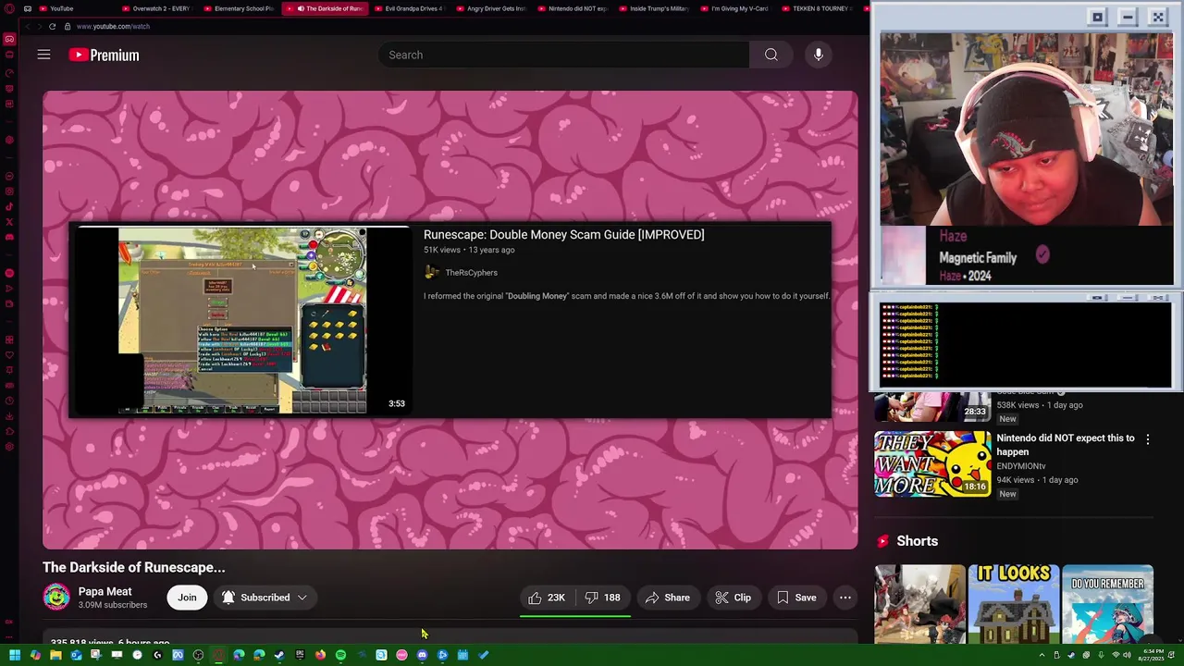Screen dimensions: 1184x666
Task: Go to YouTube Premium home logo
Action: coord(104,55)
